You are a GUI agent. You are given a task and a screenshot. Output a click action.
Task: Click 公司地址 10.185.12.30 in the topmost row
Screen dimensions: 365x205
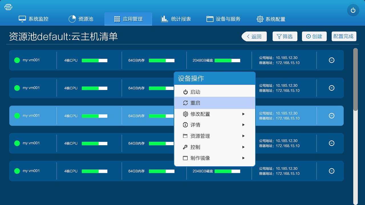coord(278,58)
